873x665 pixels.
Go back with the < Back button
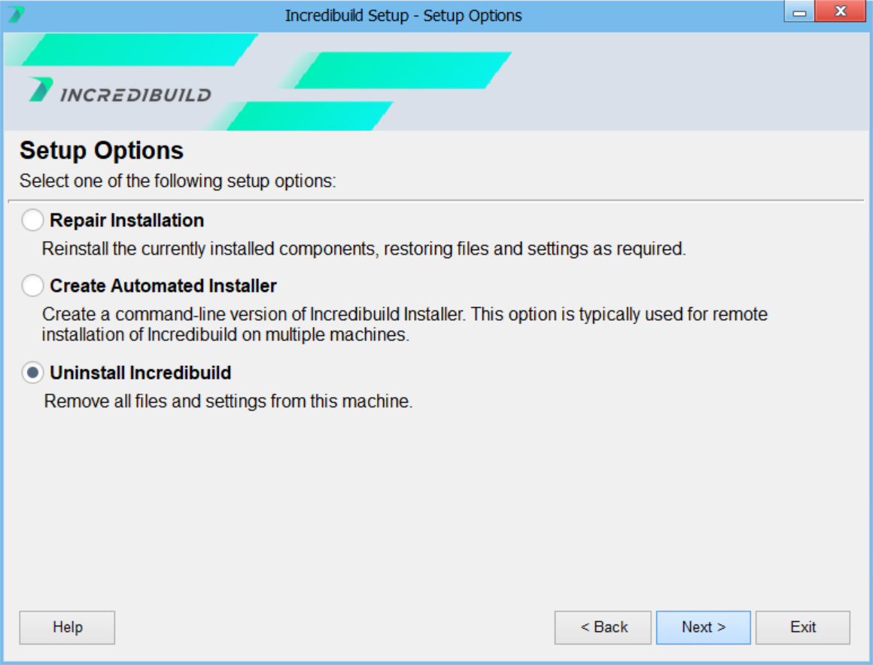603,627
